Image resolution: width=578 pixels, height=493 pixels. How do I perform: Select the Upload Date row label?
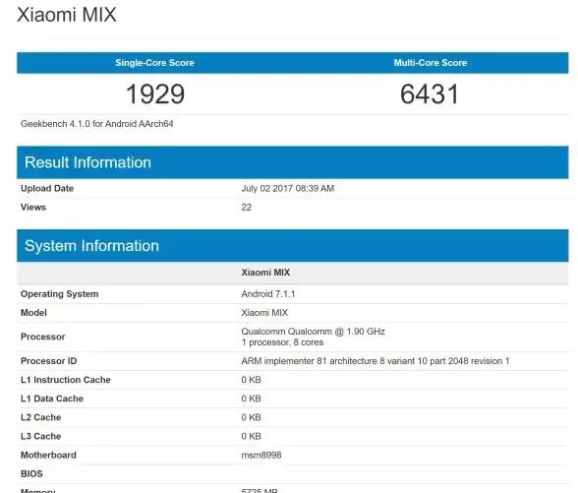(47, 188)
